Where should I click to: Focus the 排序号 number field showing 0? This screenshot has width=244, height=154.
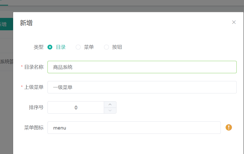tap(76, 108)
